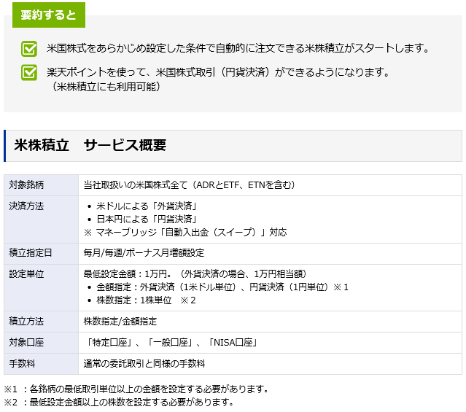Select the 手数料 row header
Screen dimensions: 466x412
(x=23, y=363)
